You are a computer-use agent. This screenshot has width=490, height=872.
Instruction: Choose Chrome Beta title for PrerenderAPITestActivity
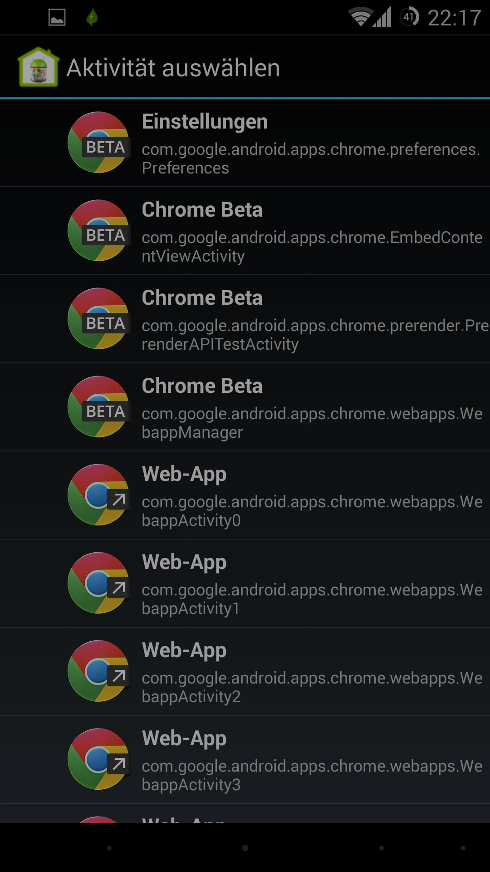[x=202, y=298]
